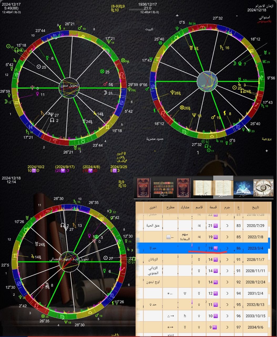Select the كوكب red book icon
Screen dimensions: 277x337
pos(183,187)
